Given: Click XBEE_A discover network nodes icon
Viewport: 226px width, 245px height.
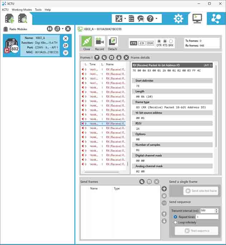Looking at the screenshot, I should pos(65,46).
